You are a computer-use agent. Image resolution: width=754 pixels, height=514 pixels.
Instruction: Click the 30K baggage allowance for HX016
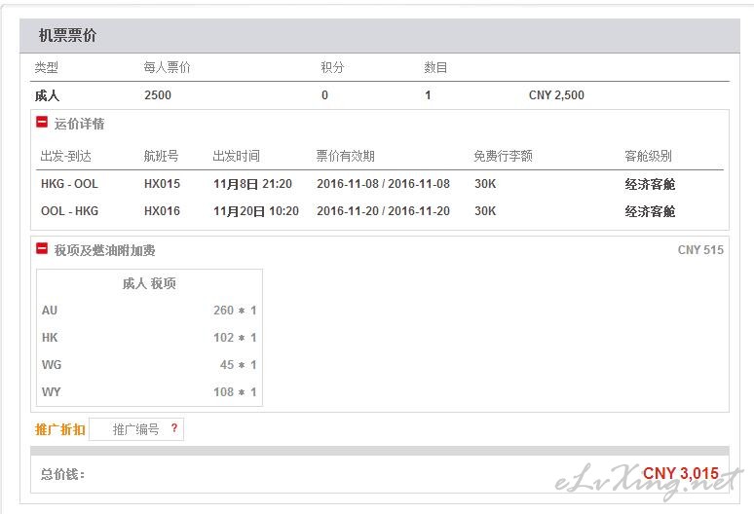tap(485, 211)
